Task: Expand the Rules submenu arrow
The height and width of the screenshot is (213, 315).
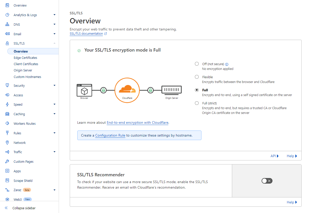Action: click(54, 133)
